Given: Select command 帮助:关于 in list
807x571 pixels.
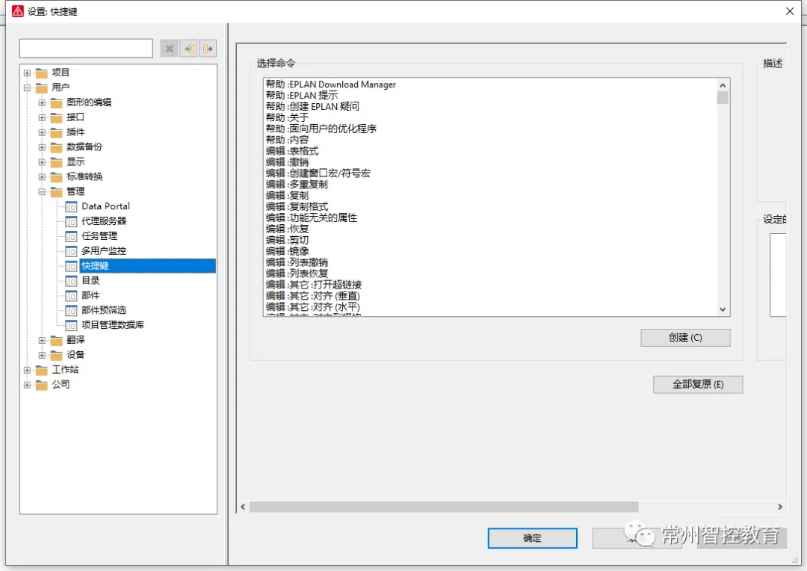Looking at the screenshot, I should coord(287,117).
